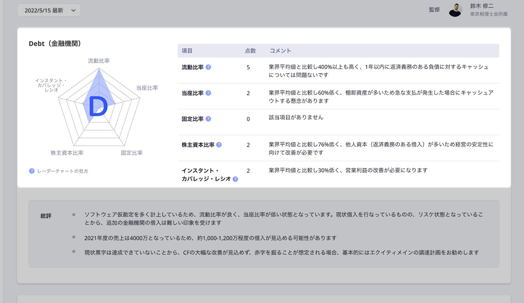Viewport: 524px width, 303px height.
Task: Click the 固定比率 axis label on the radar chart
Action: [x=131, y=153]
